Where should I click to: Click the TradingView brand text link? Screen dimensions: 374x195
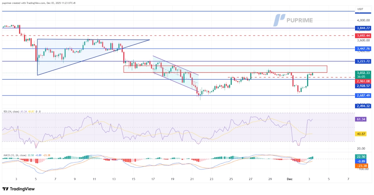click(x=22, y=189)
